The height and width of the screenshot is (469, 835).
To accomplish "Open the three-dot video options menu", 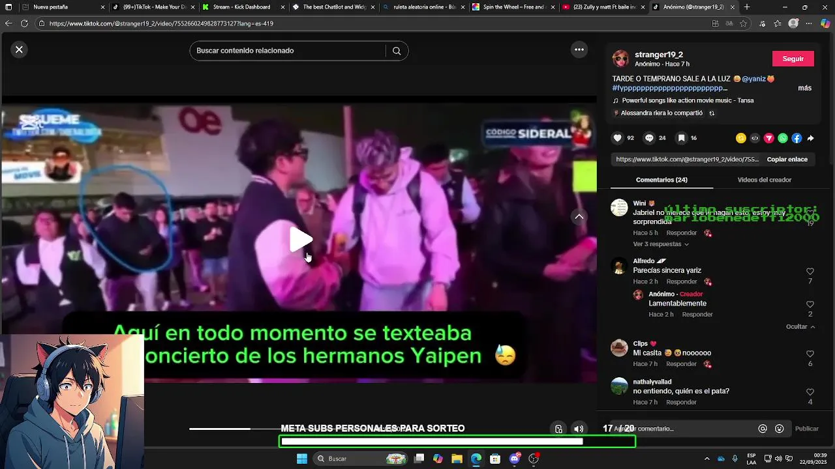I will [579, 50].
